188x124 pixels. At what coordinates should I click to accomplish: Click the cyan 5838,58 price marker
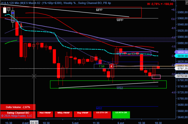click(181, 56)
